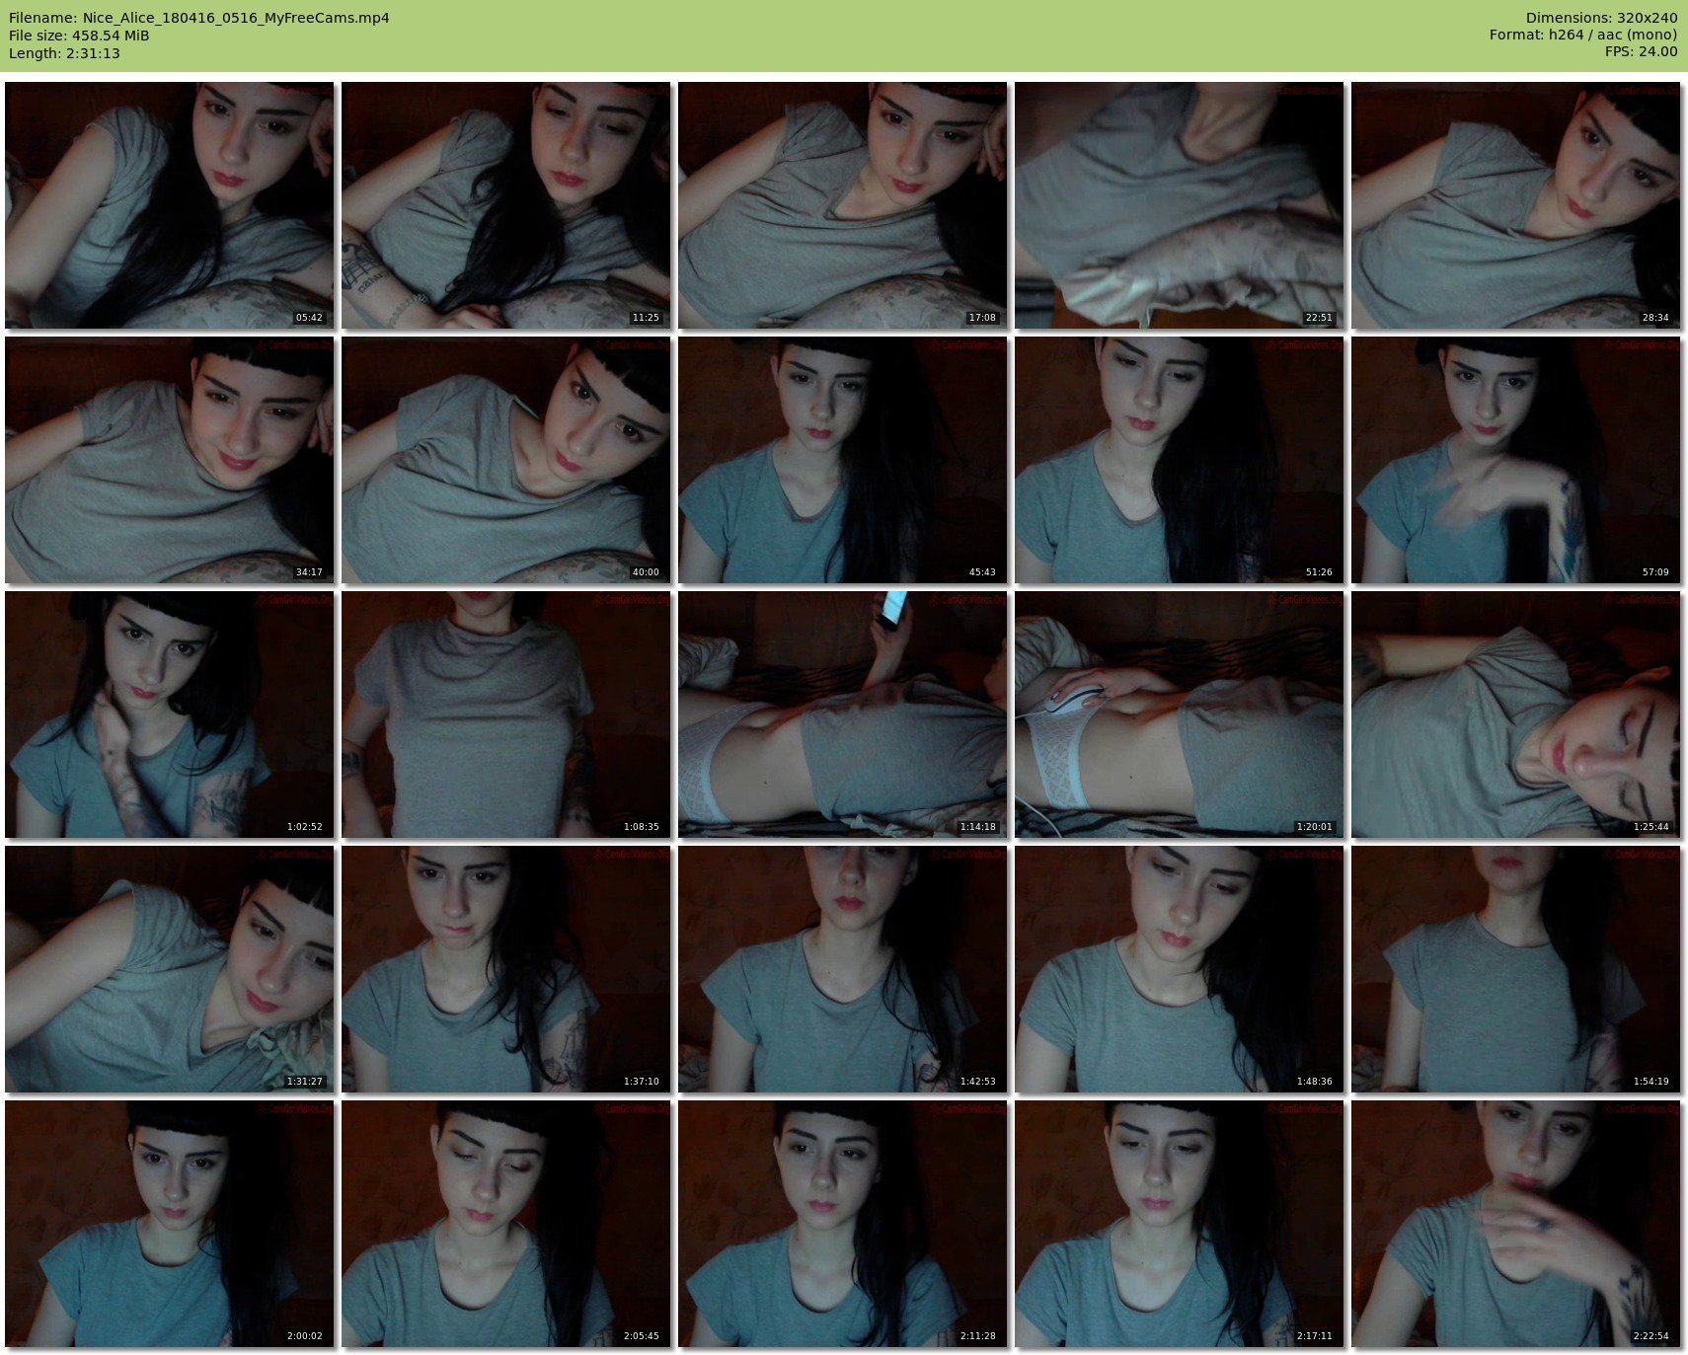Screen dimensions: 1688x1355
Task: Select the thumbnail timestamped 57:09
Action: [1516, 460]
